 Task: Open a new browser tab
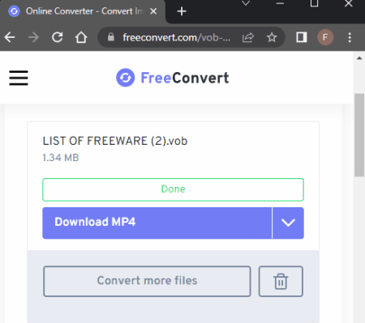[182, 11]
